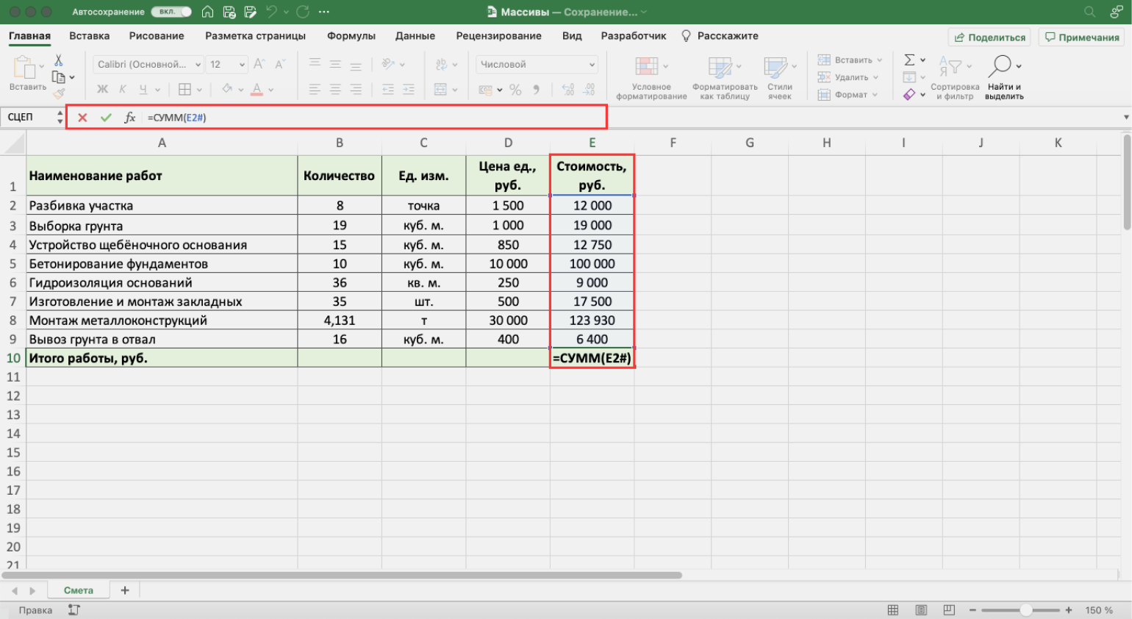
Task: Toggle italic К formatting
Action: pyautogui.click(x=123, y=90)
